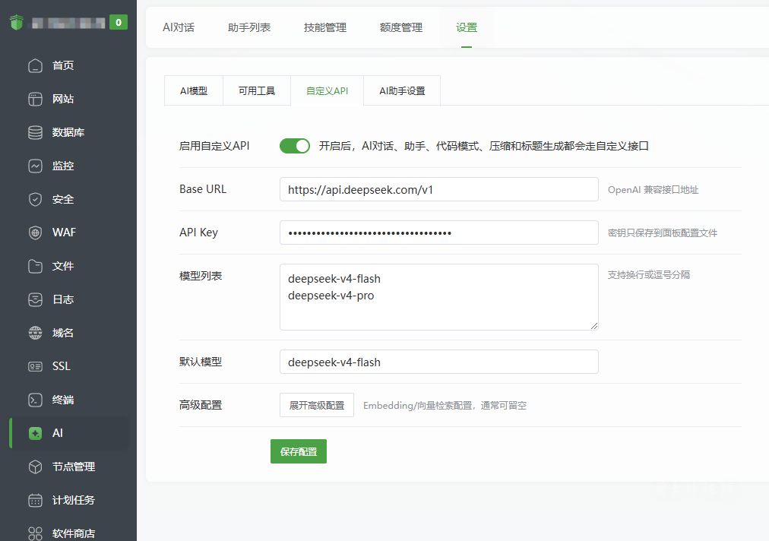
Task: Select the 计划任务 calendar icon
Action: point(35,500)
